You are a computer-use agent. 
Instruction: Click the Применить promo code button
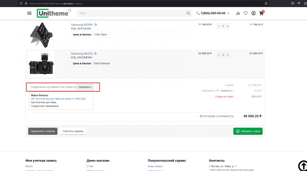tap(85, 87)
